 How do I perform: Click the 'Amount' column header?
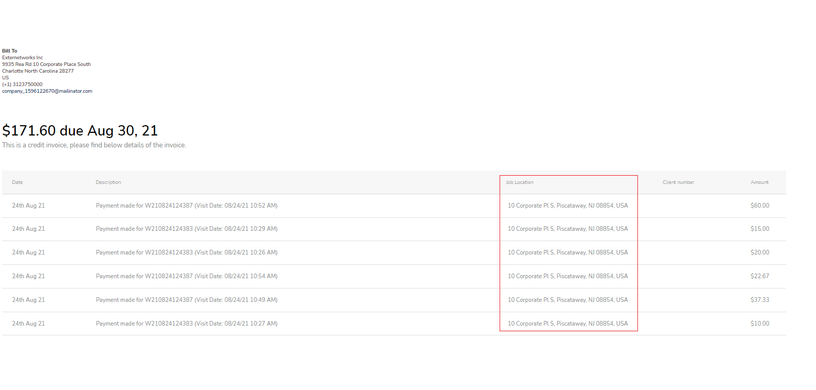tap(760, 182)
